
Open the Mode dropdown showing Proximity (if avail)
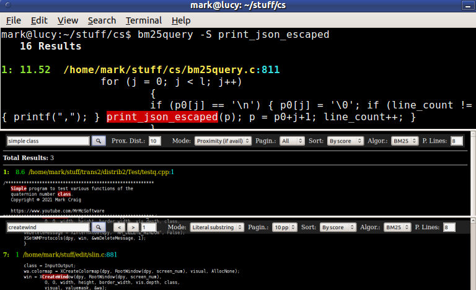[x=223, y=141]
